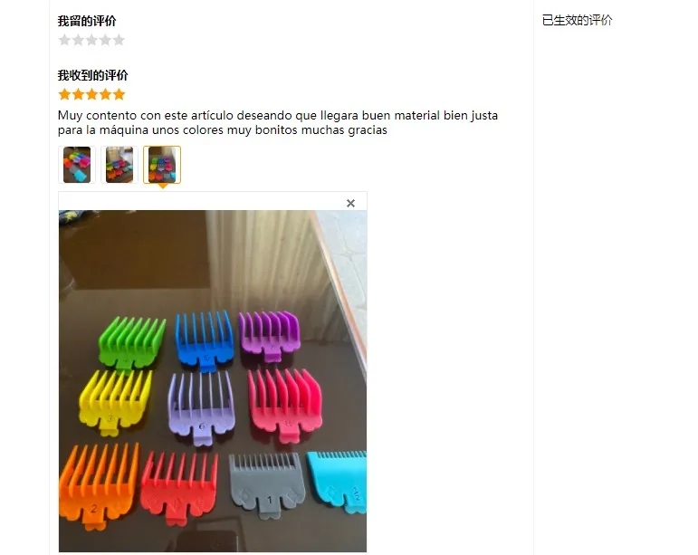This screenshot has width=698, height=555.
Task: Select the third gray rating star
Action: coord(91,40)
